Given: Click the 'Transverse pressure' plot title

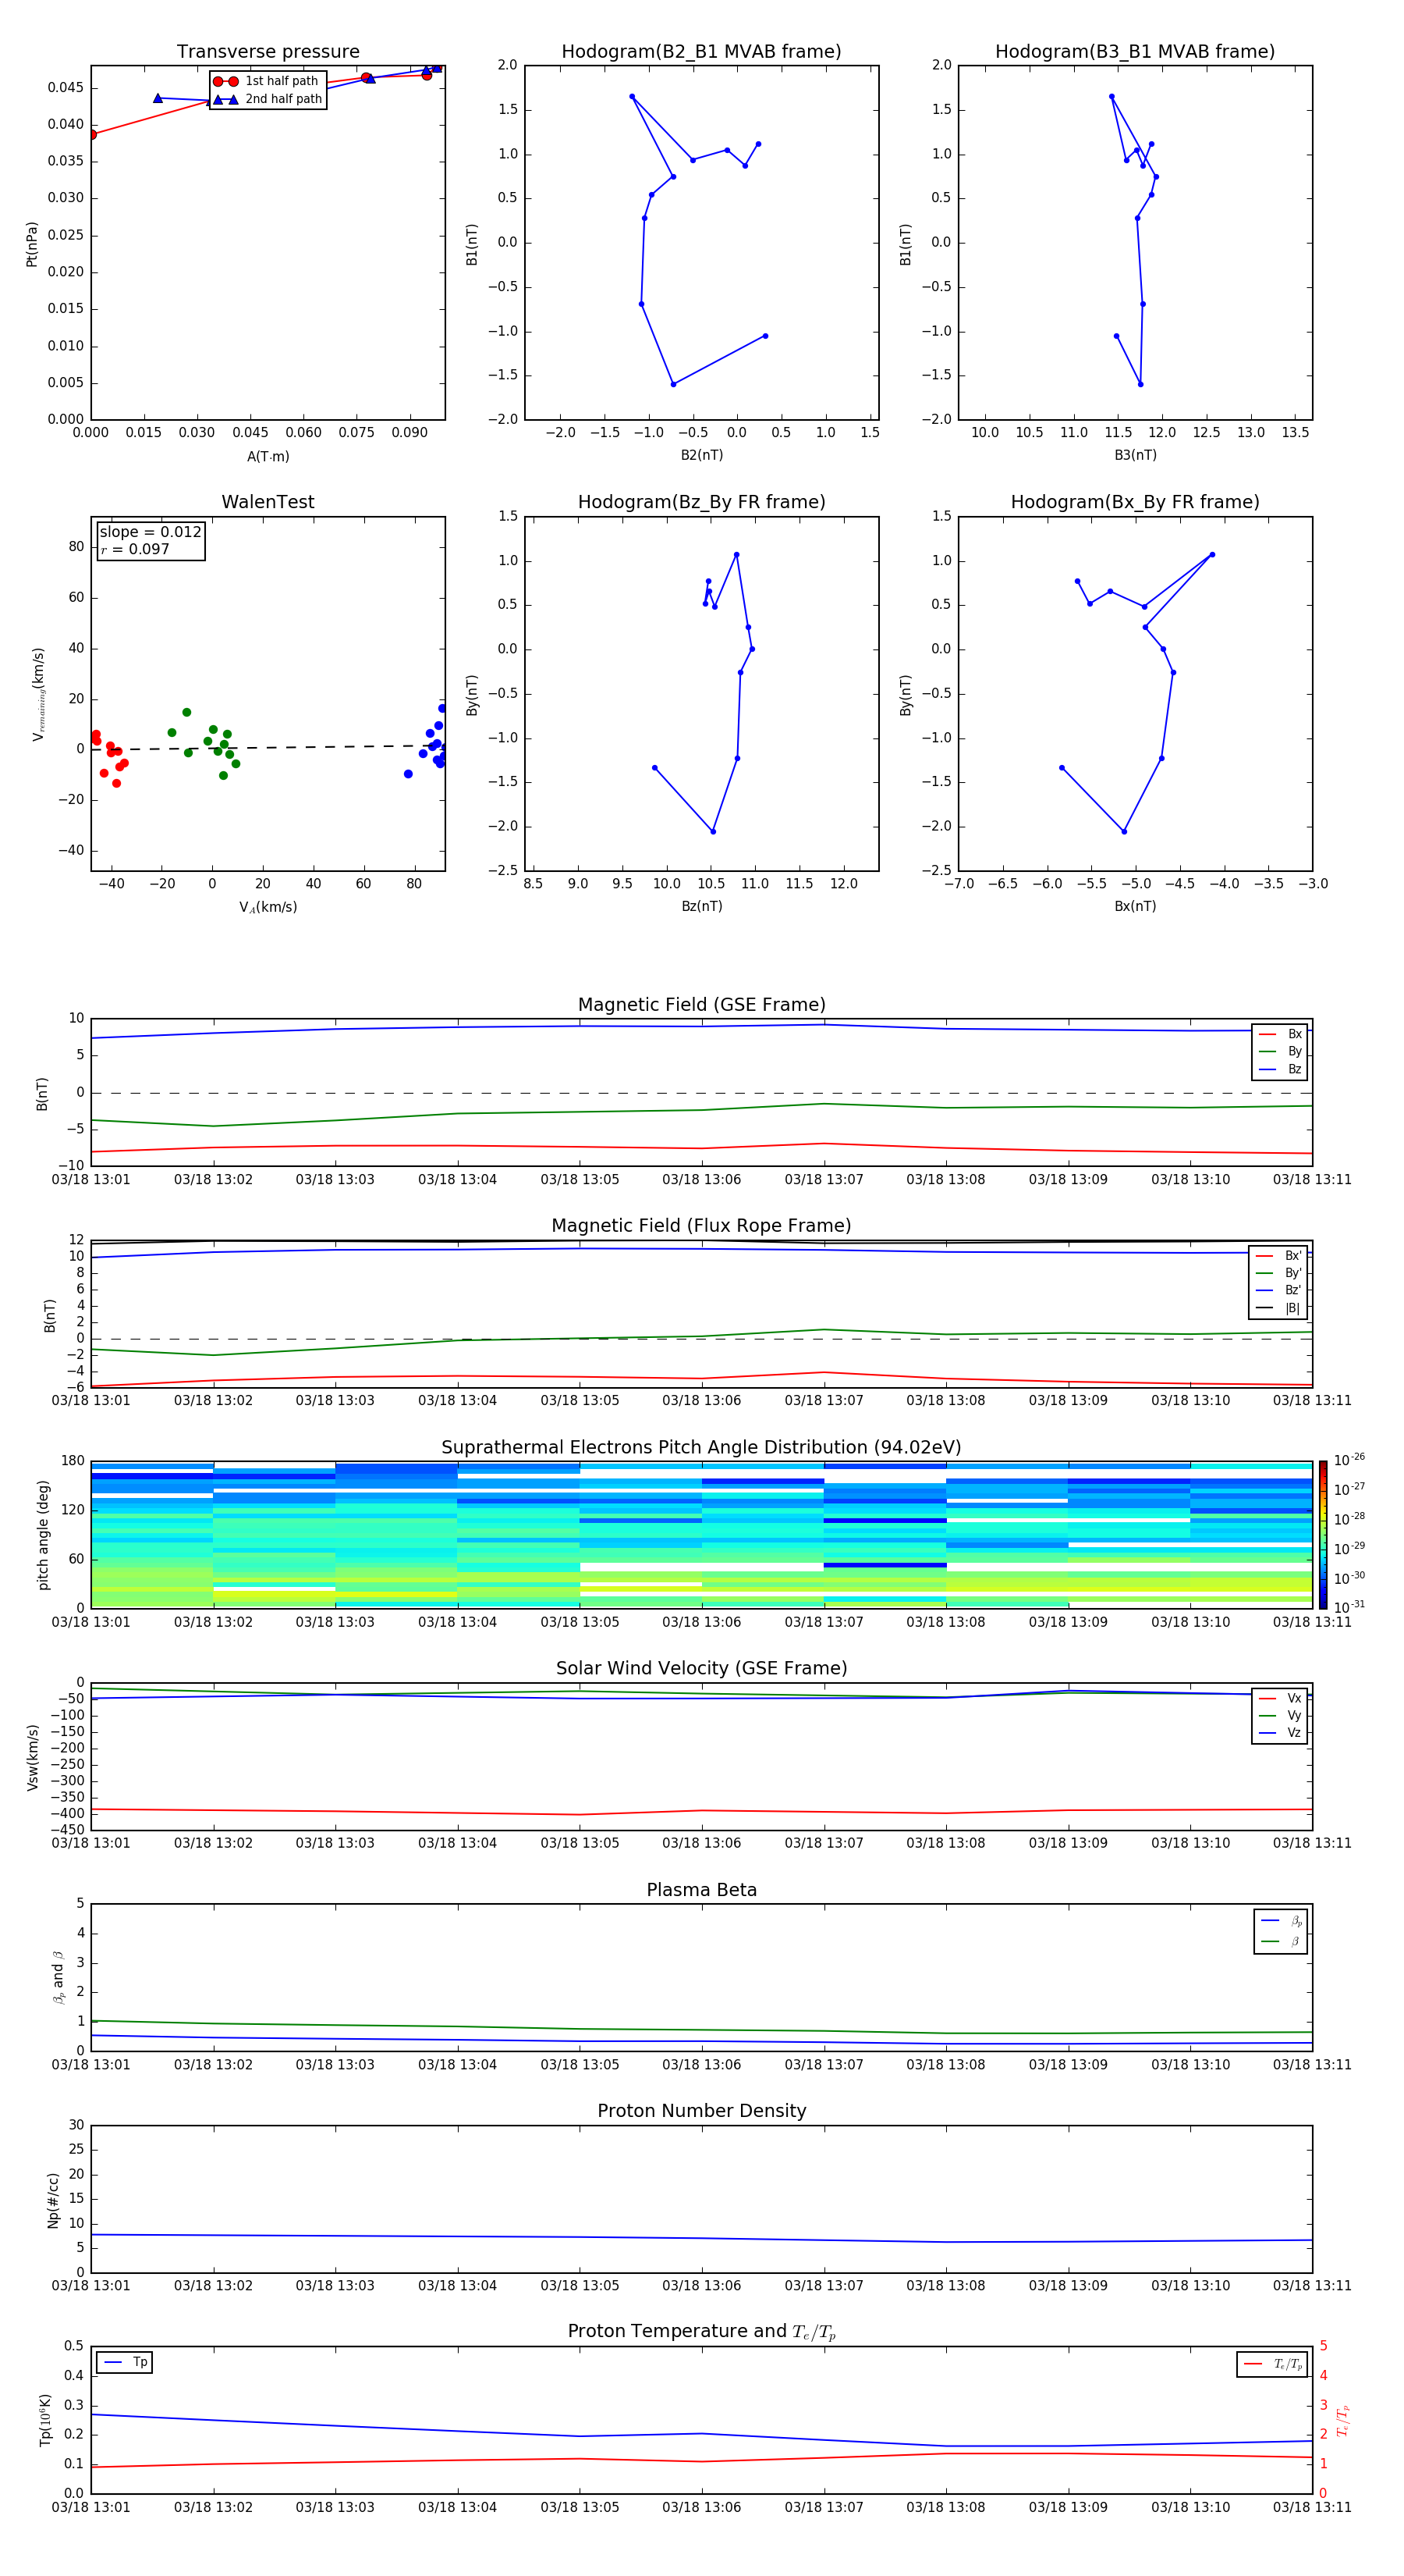Looking at the screenshot, I should pyautogui.click(x=268, y=51).
